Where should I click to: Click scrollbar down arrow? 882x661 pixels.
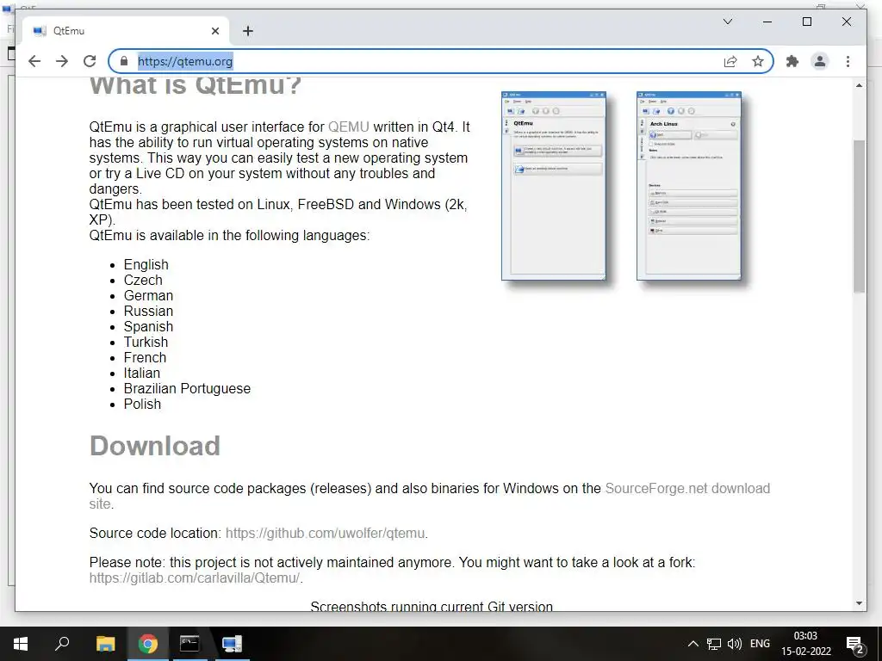[x=859, y=603]
